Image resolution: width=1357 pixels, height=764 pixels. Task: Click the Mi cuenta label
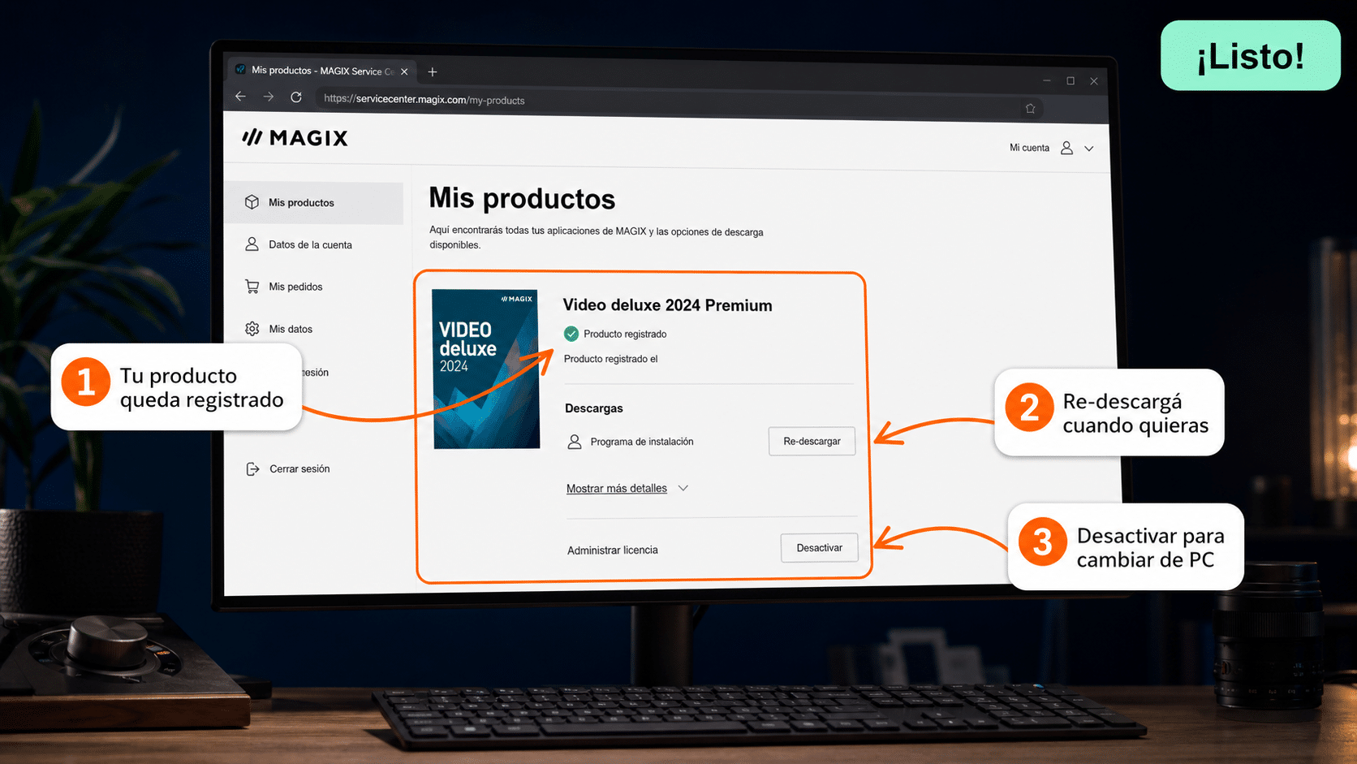pyautogui.click(x=1029, y=148)
